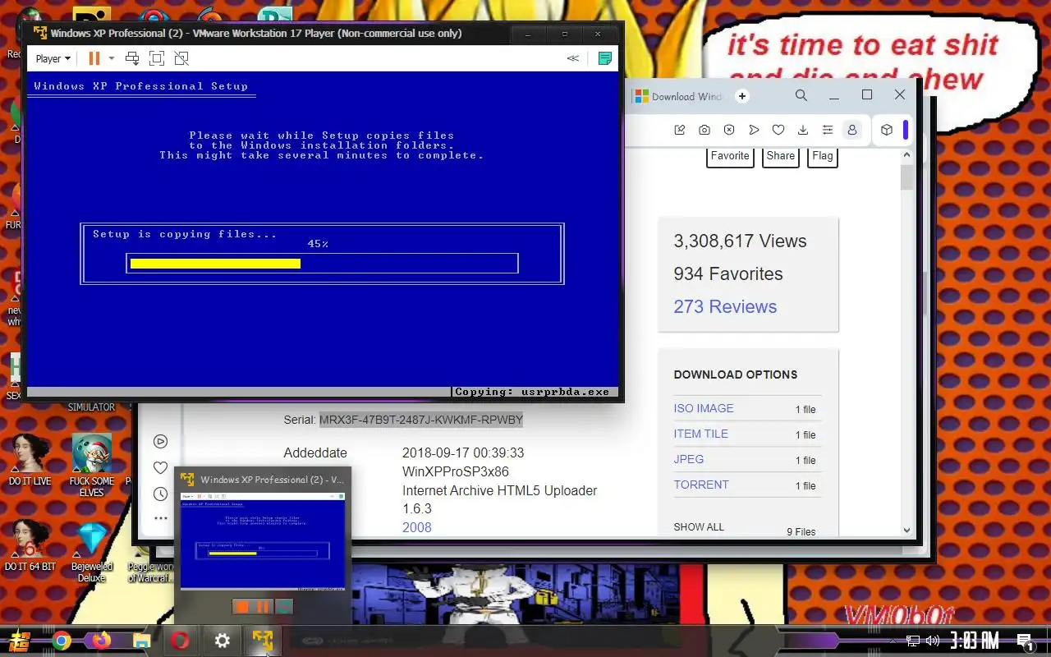
Task: Click the search tabs magnifier in browser
Action: [801, 96]
